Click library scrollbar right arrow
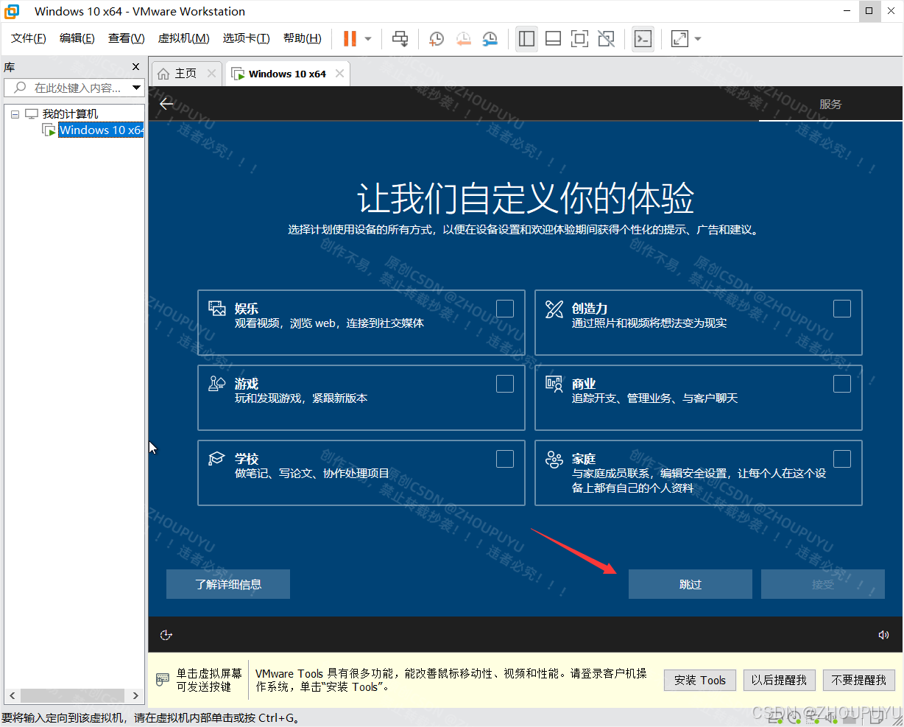Image resolution: width=904 pixels, height=727 pixels. [x=135, y=695]
